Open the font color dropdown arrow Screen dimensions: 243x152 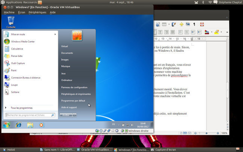coord(212,32)
